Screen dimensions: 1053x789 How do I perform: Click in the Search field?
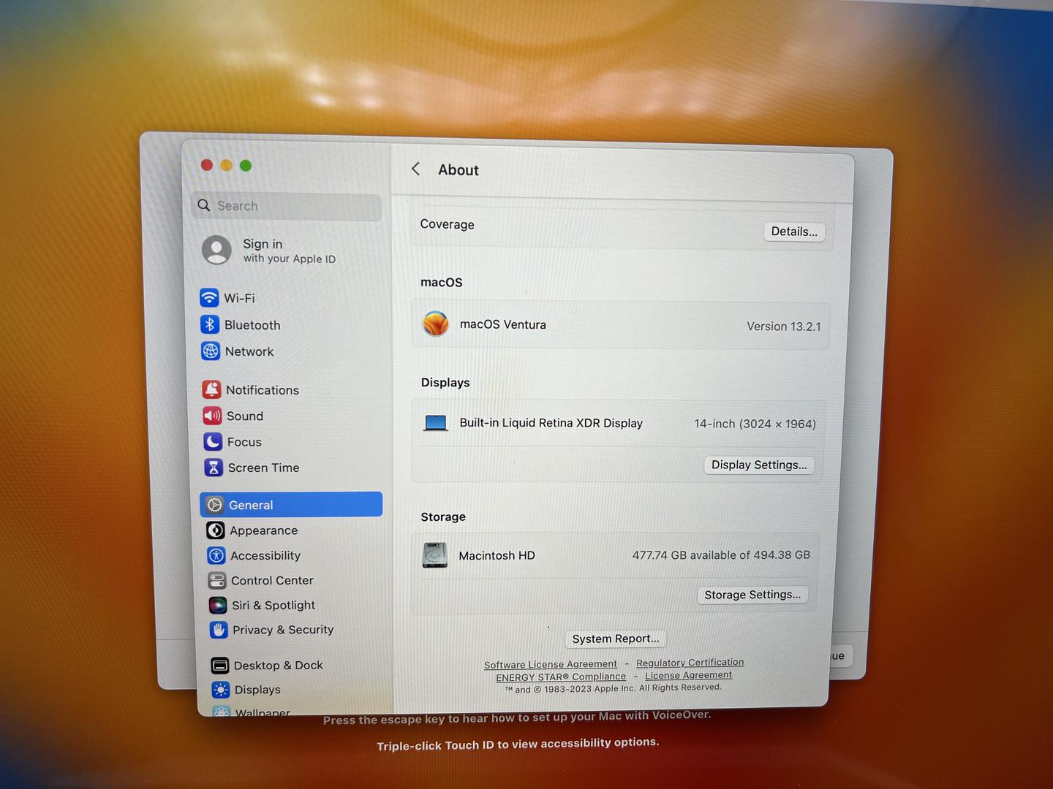pos(287,206)
